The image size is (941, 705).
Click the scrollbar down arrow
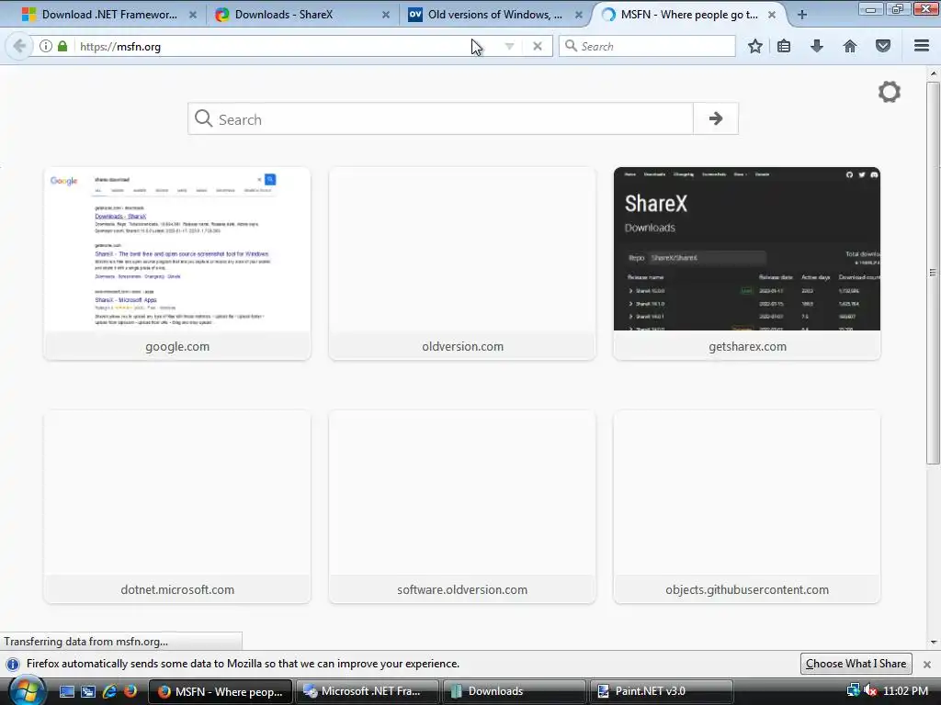coord(933,642)
